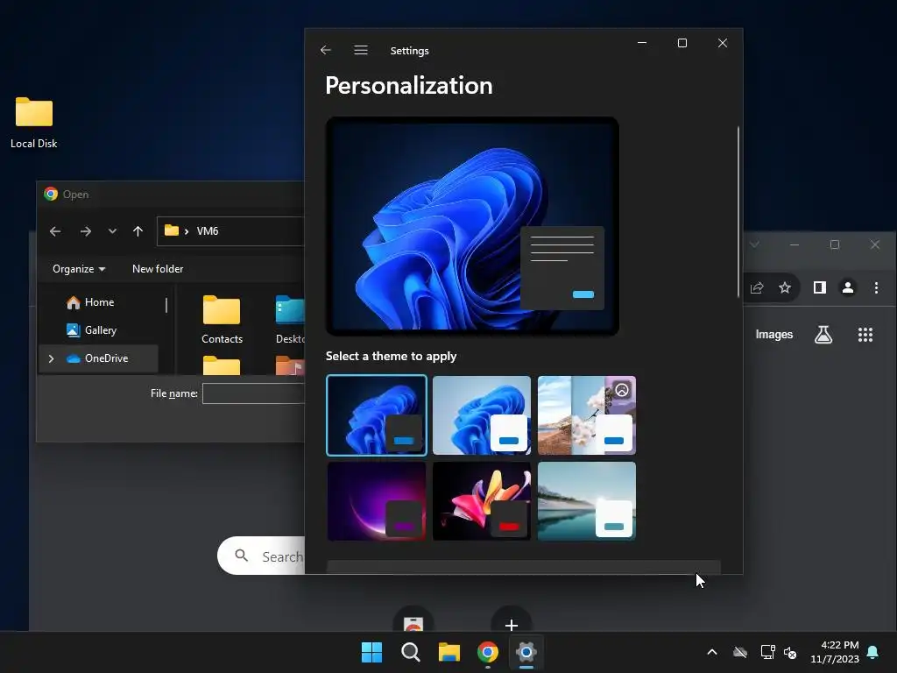
Task: Select the Contacts folder
Action: tap(222, 319)
